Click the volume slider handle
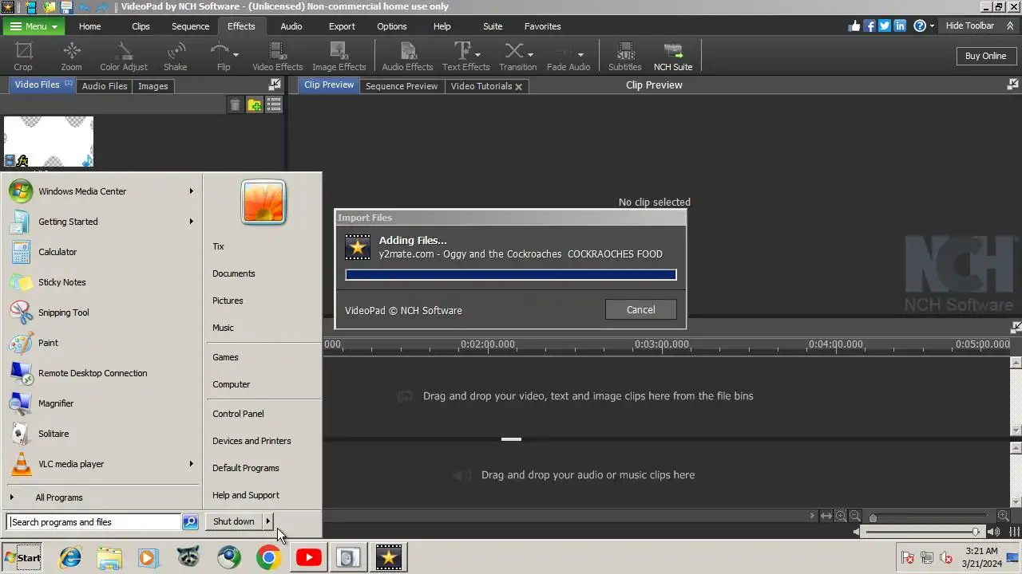 (976, 532)
